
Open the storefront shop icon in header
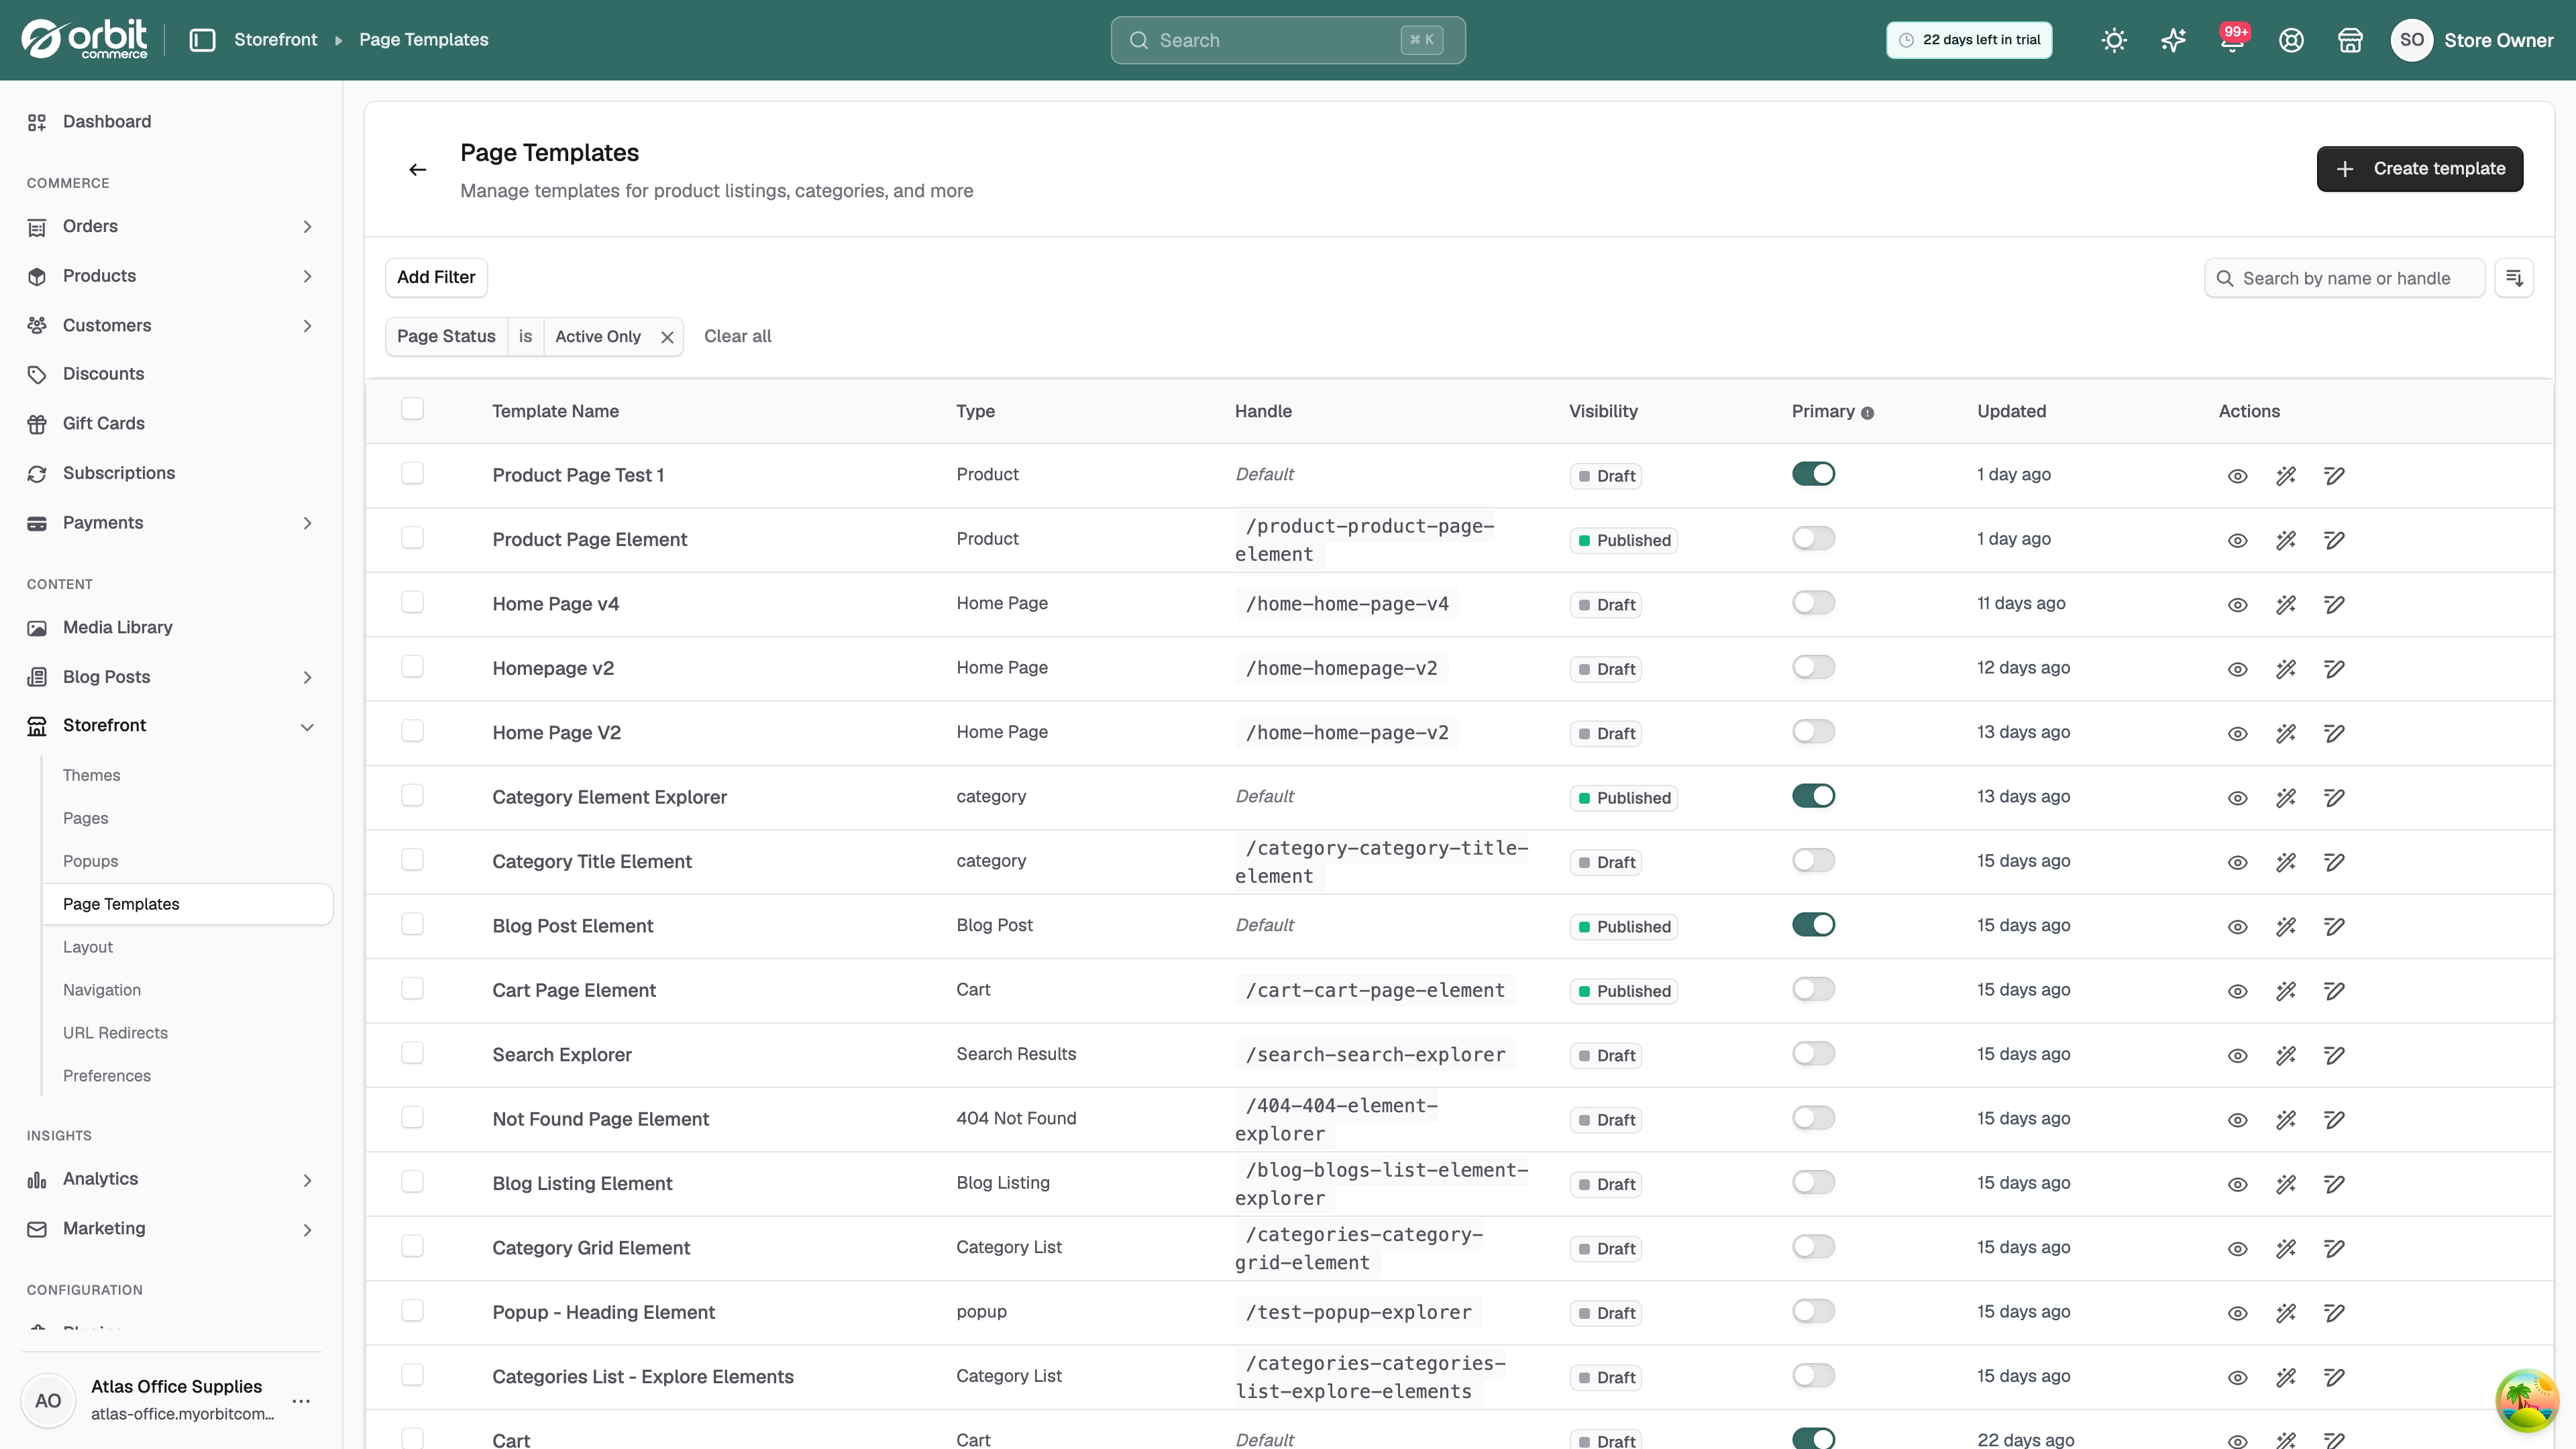coord(2350,40)
